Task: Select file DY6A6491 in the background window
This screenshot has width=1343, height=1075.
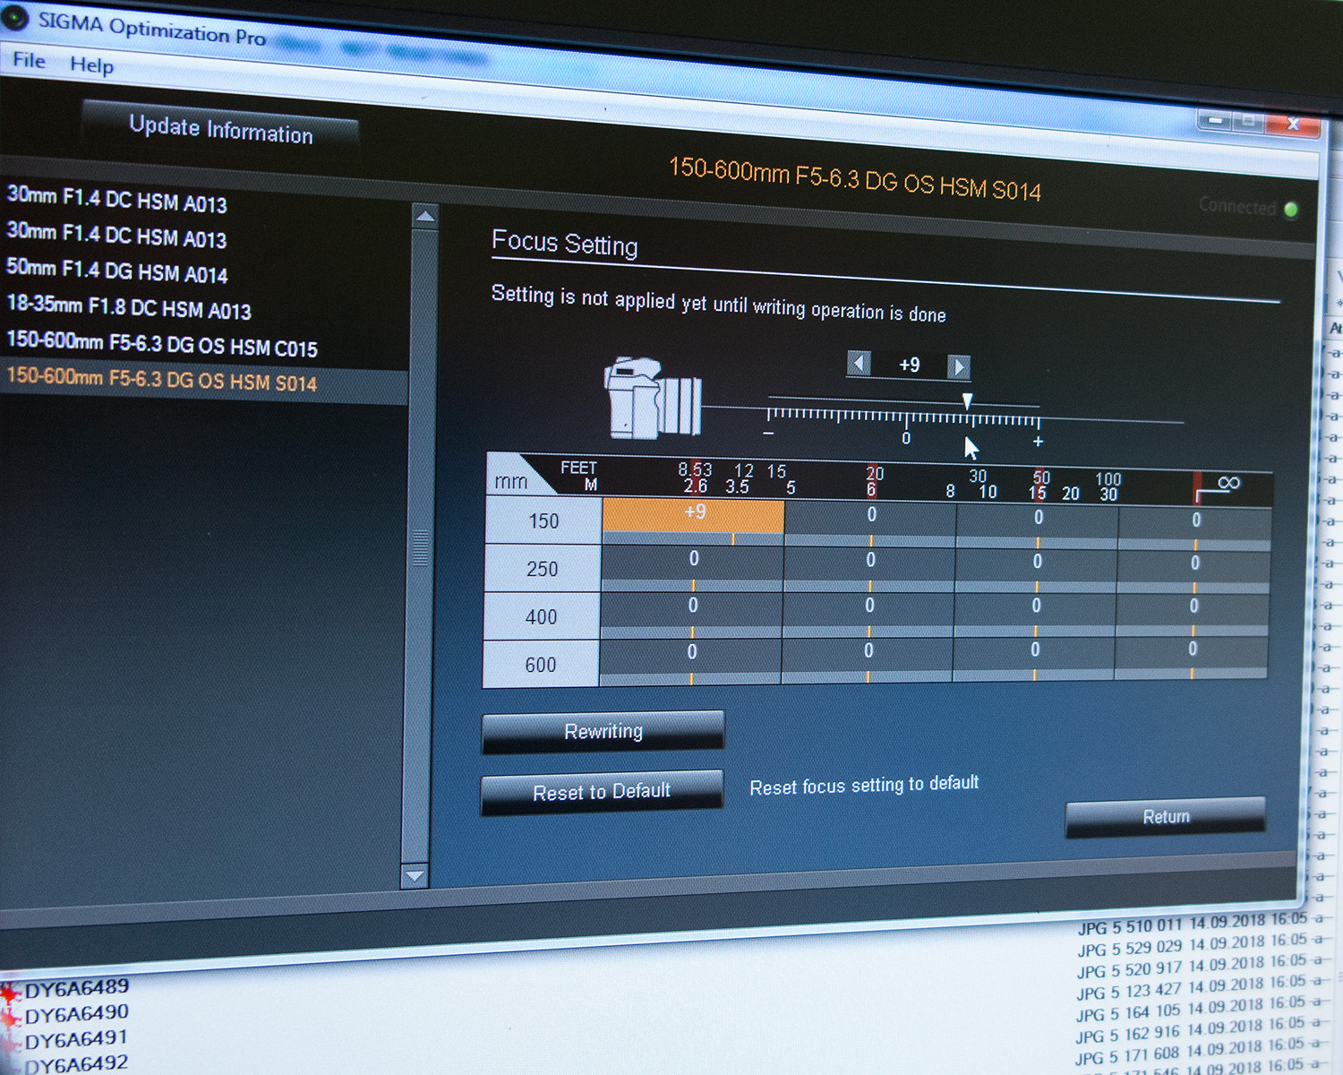Action: tap(76, 1039)
